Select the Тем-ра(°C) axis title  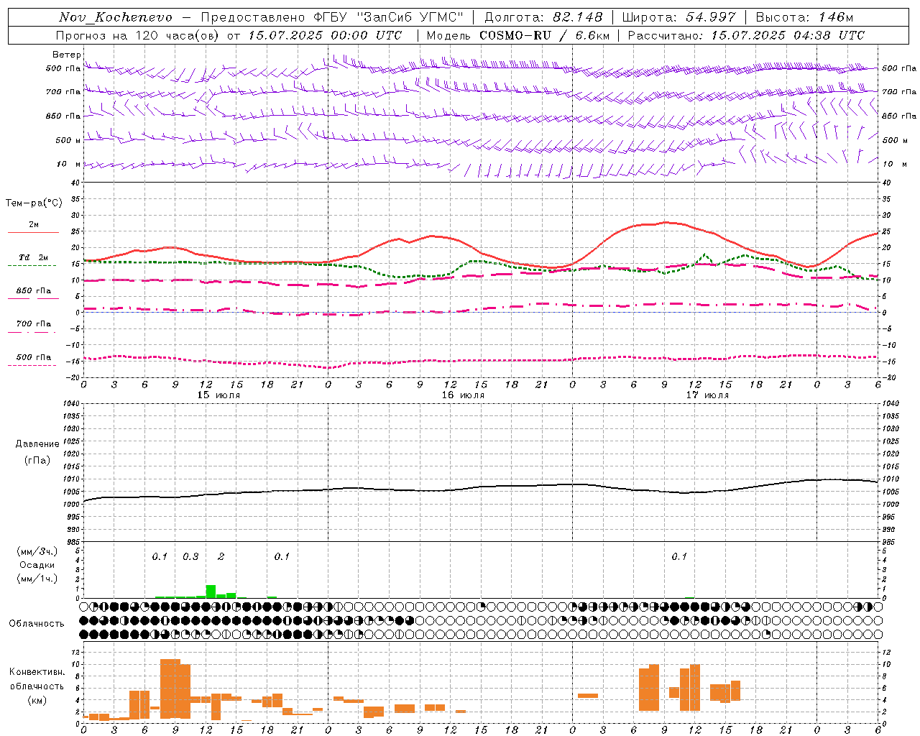coord(34,203)
